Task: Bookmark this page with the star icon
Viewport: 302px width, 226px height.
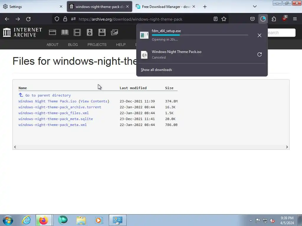Action: coord(224,19)
